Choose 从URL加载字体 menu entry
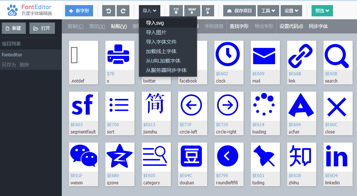The height and width of the screenshot is (196, 357). point(168,61)
